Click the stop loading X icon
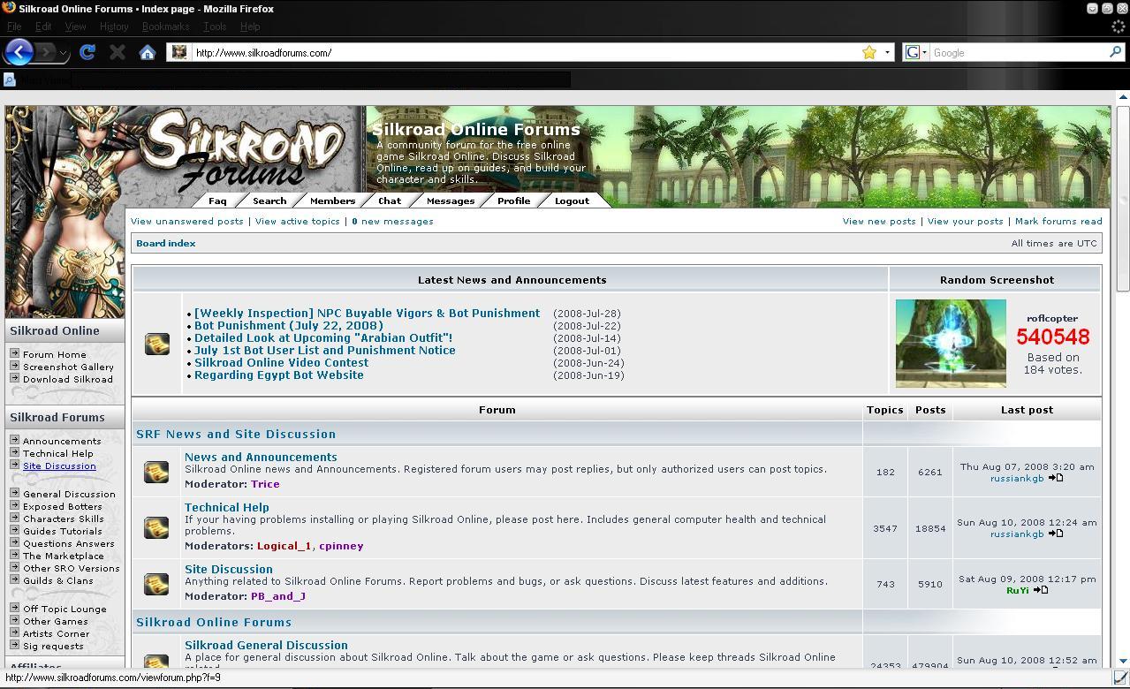Screen dimensions: 1130x689 (117, 52)
